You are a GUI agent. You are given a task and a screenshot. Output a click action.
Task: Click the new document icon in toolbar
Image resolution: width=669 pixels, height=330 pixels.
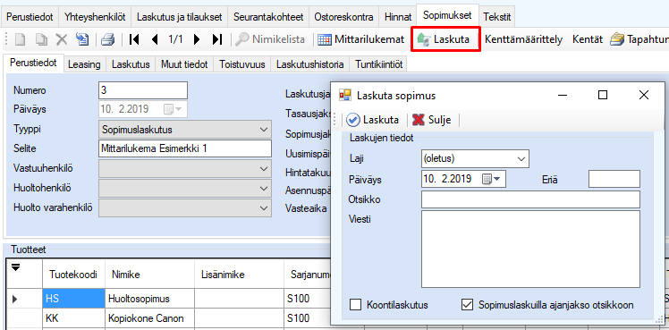point(21,39)
